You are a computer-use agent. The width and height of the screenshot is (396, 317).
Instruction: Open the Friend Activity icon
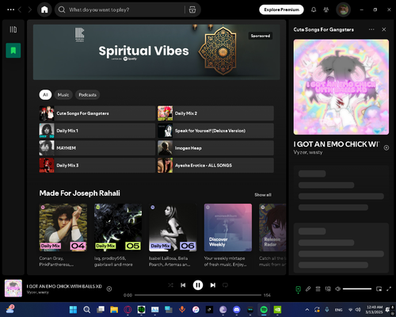326,10
